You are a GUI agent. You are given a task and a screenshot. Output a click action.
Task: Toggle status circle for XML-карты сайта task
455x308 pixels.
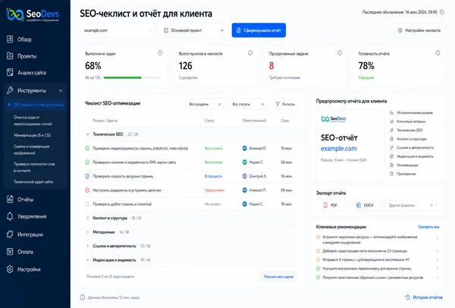click(87, 162)
